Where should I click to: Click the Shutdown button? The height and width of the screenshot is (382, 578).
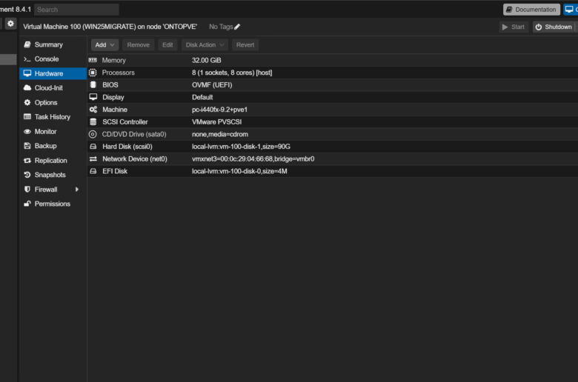click(x=554, y=27)
